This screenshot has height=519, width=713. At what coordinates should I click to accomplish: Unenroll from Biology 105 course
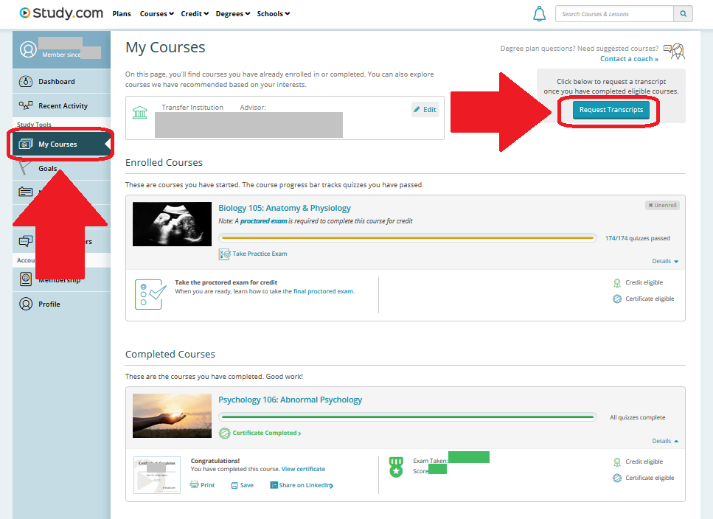coord(662,205)
